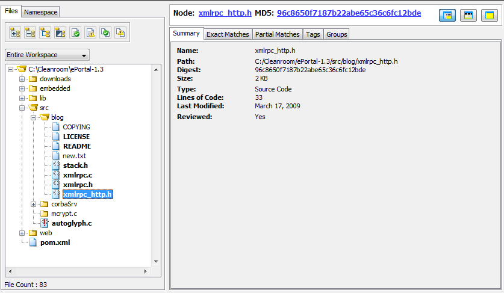Open the Entire Workspace dropdown

pyautogui.click(x=46, y=55)
